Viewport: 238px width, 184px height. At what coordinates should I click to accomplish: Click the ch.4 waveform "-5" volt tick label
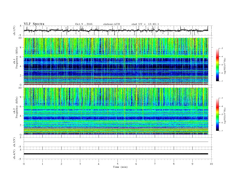tap(20, 159)
